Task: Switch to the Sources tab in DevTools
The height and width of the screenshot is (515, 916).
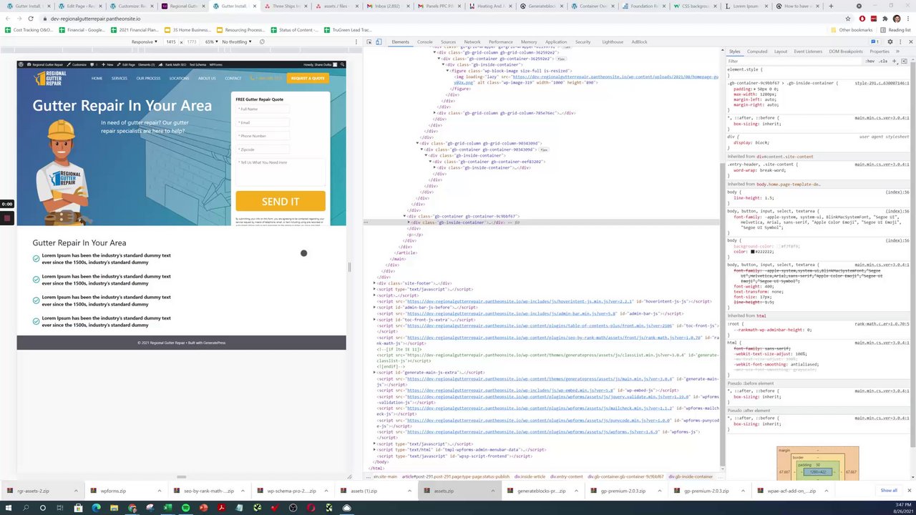Action: 448,42
